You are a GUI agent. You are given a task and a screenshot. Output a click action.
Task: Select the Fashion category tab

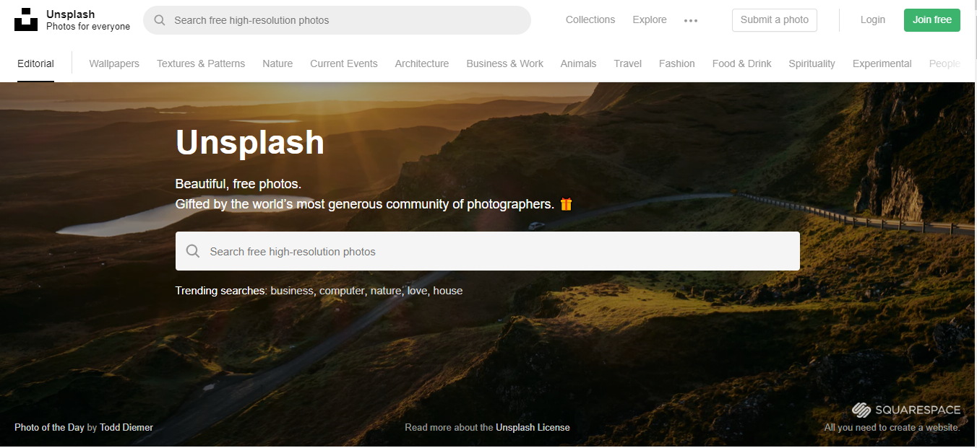tap(677, 63)
